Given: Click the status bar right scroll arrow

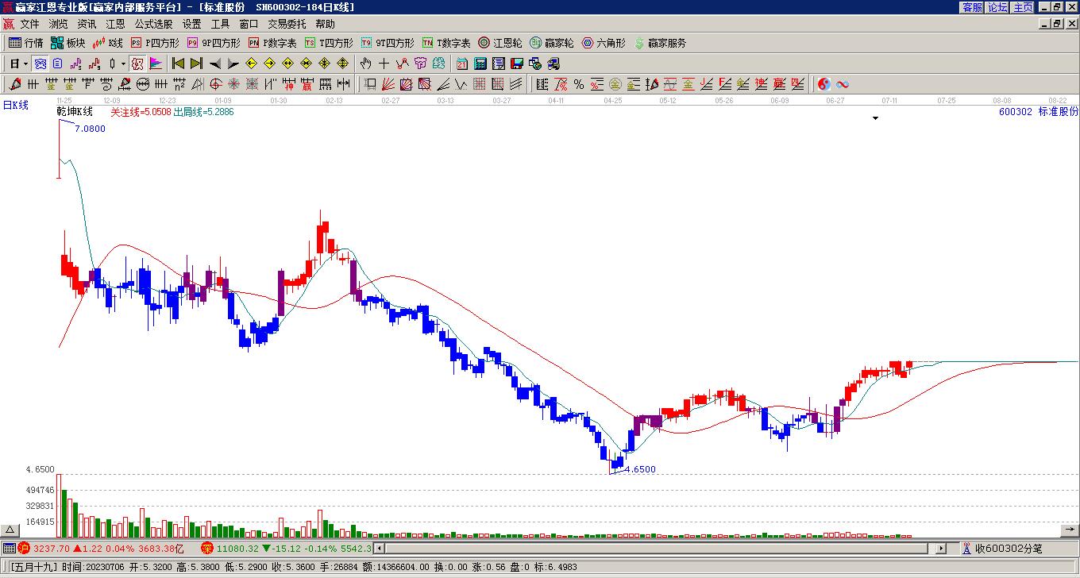Looking at the screenshot, I should pos(941,549).
